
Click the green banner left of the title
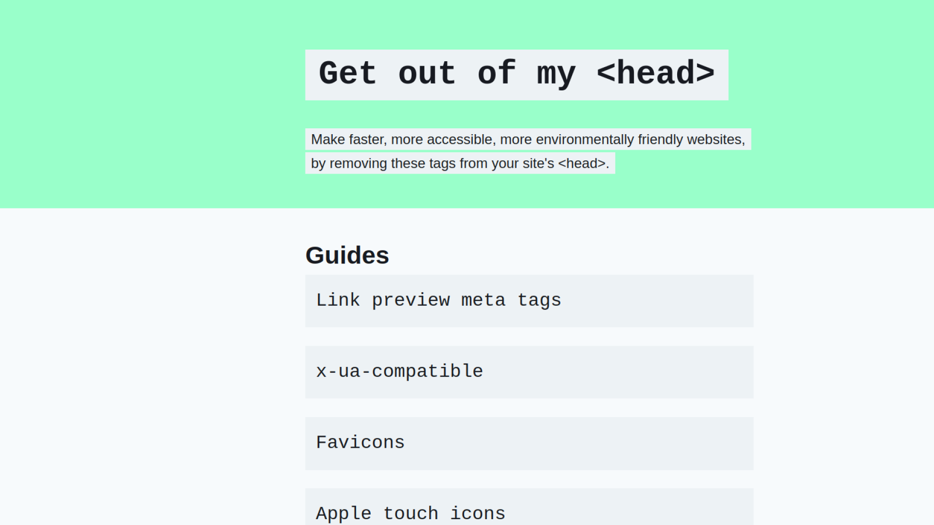pos(146,97)
